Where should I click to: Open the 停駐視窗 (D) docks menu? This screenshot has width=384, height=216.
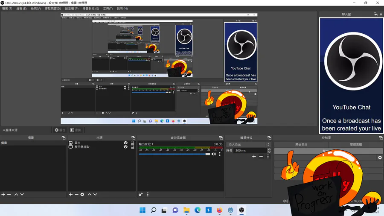click(52, 9)
